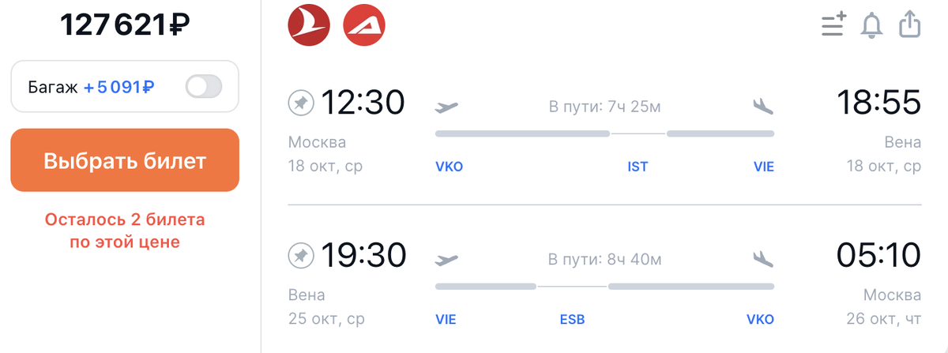Click the Turkish Airlines logo icon
The image size is (948, 353).
tap(309, 24)
